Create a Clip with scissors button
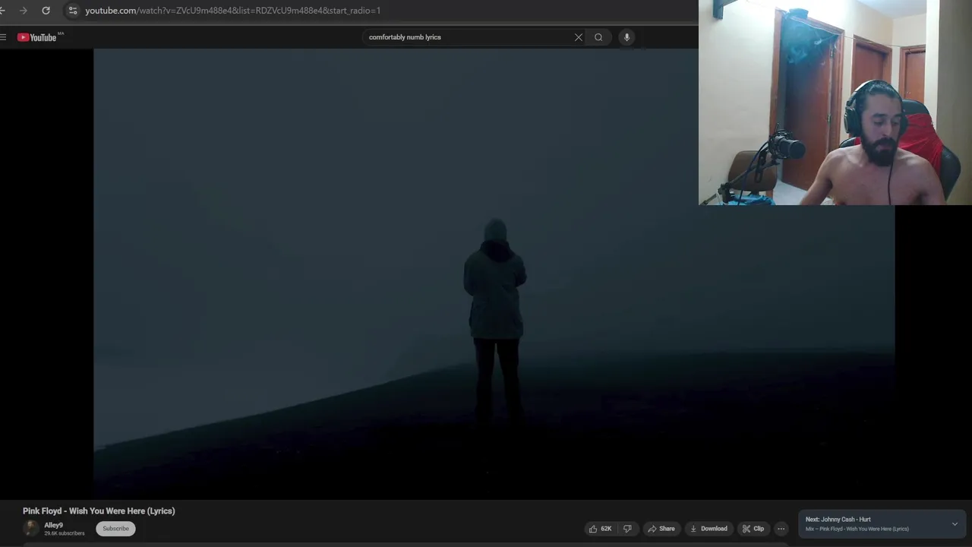Image resolution: width=972 pixels, height=547 pixels. (753, 529)
